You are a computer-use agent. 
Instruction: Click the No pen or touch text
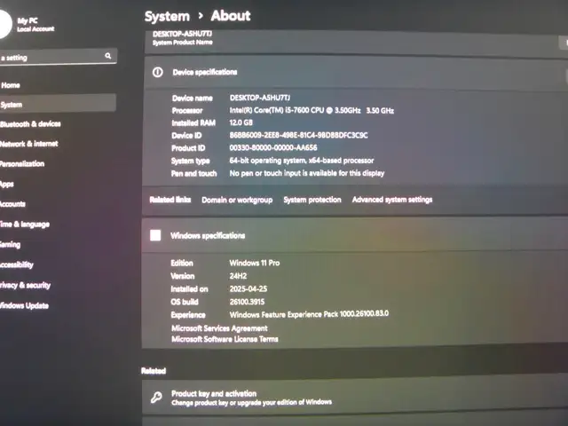pyautogui.click(x=307, y=173)
